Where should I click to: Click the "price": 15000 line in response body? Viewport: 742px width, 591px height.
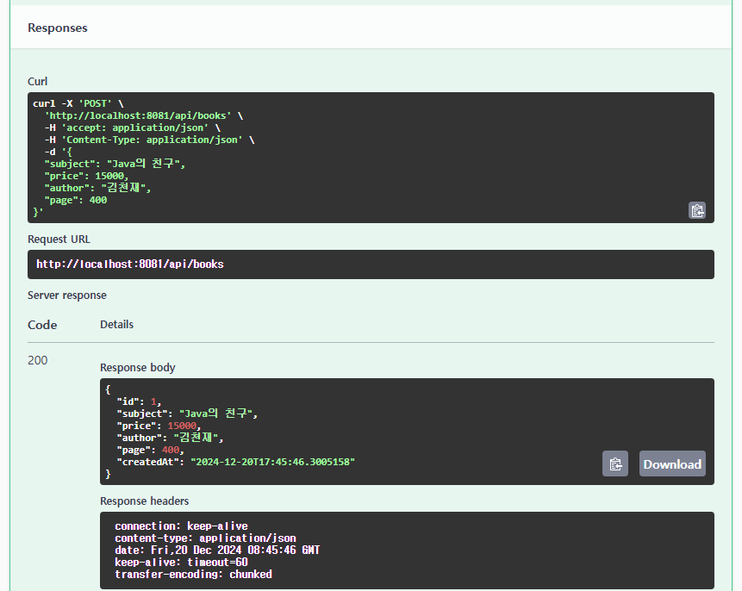tap(159, 426)
